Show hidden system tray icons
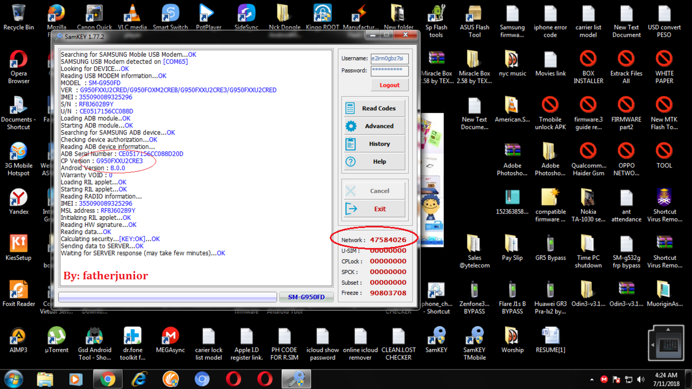This screenshot has width=692, height=389. click(592, 379)
